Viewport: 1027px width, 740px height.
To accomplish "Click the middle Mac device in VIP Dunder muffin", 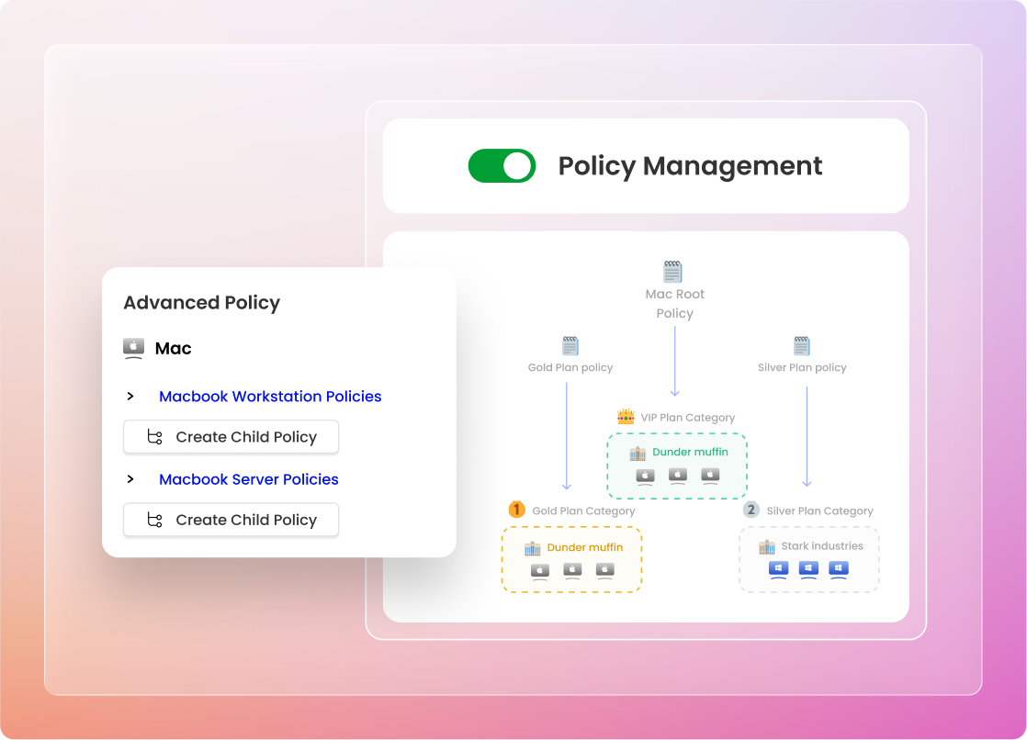I will tap(678, 476).
